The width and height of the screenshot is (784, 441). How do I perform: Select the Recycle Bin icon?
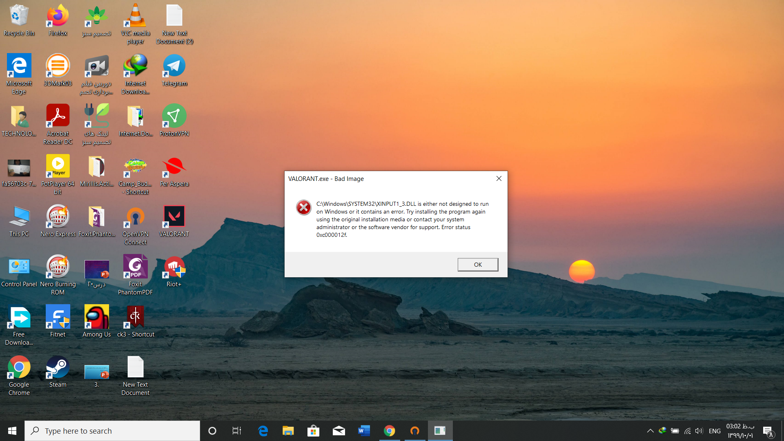pyautogui.click(x=19, y=16)
